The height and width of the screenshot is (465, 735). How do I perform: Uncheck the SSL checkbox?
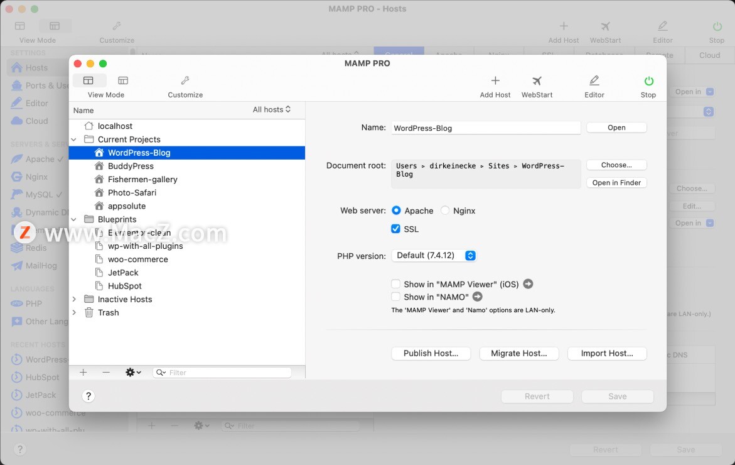395,229
